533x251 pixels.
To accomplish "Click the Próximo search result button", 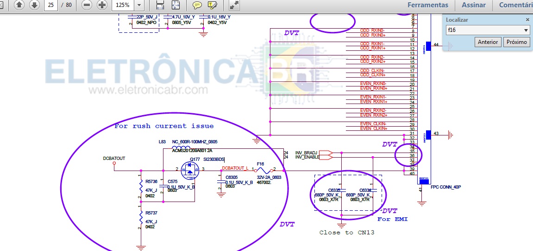I will tap(517, 42).
